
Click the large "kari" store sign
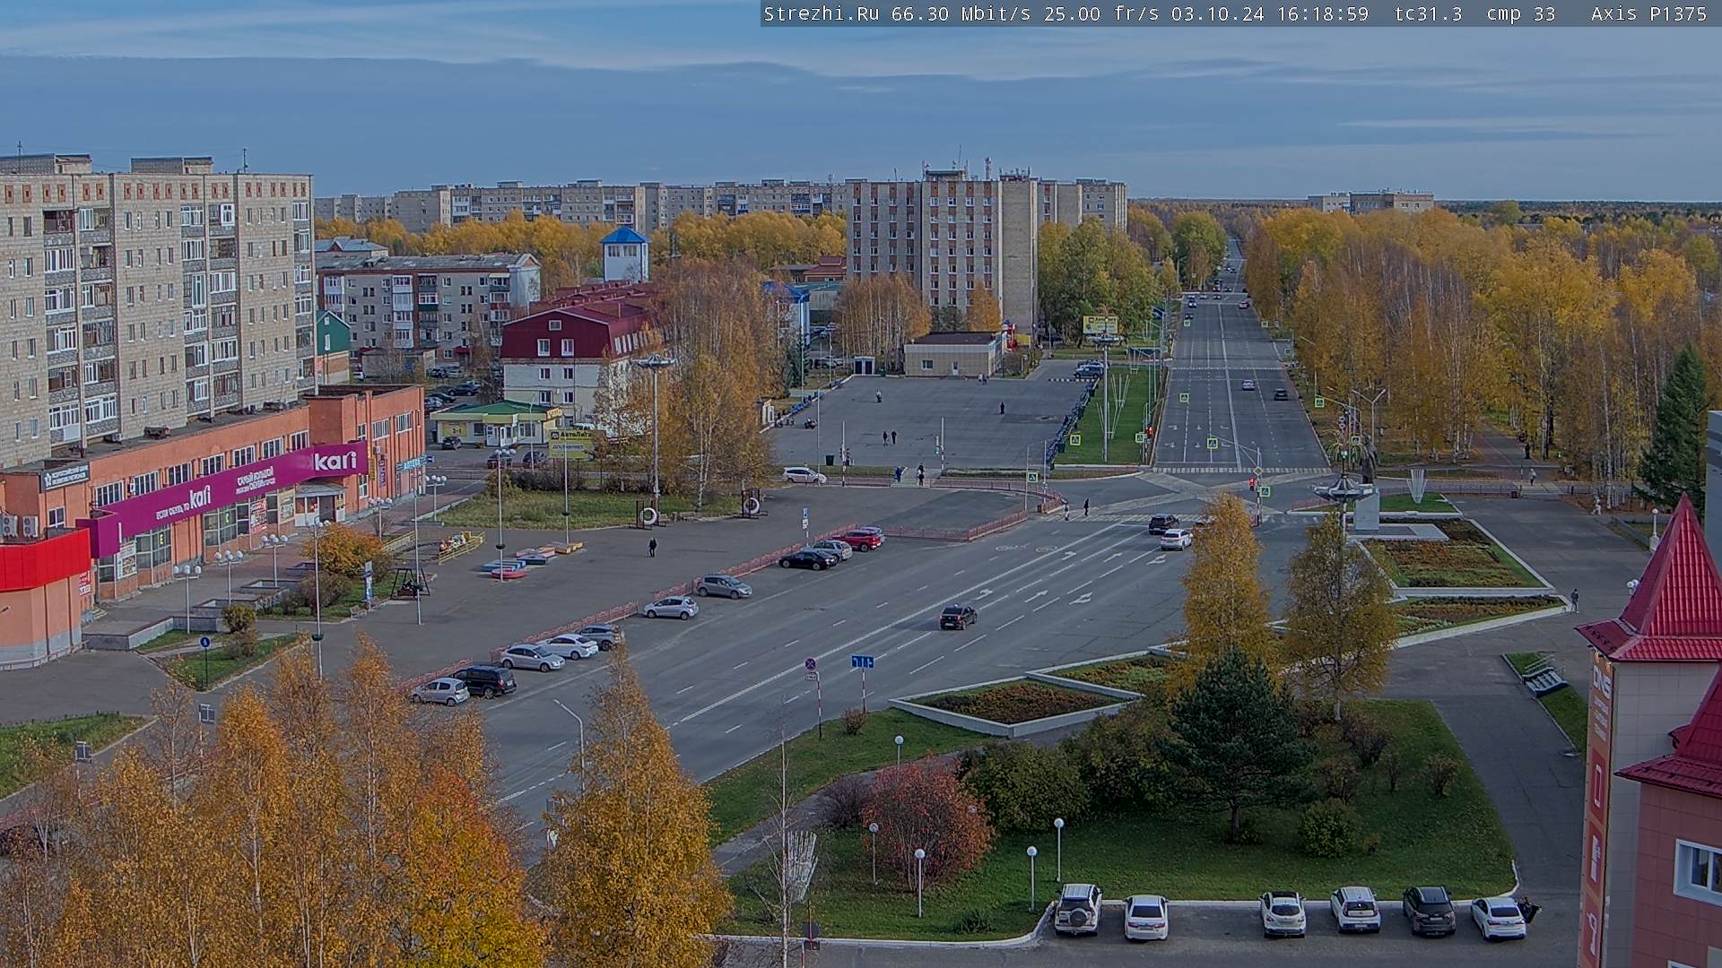pos(335,461)
